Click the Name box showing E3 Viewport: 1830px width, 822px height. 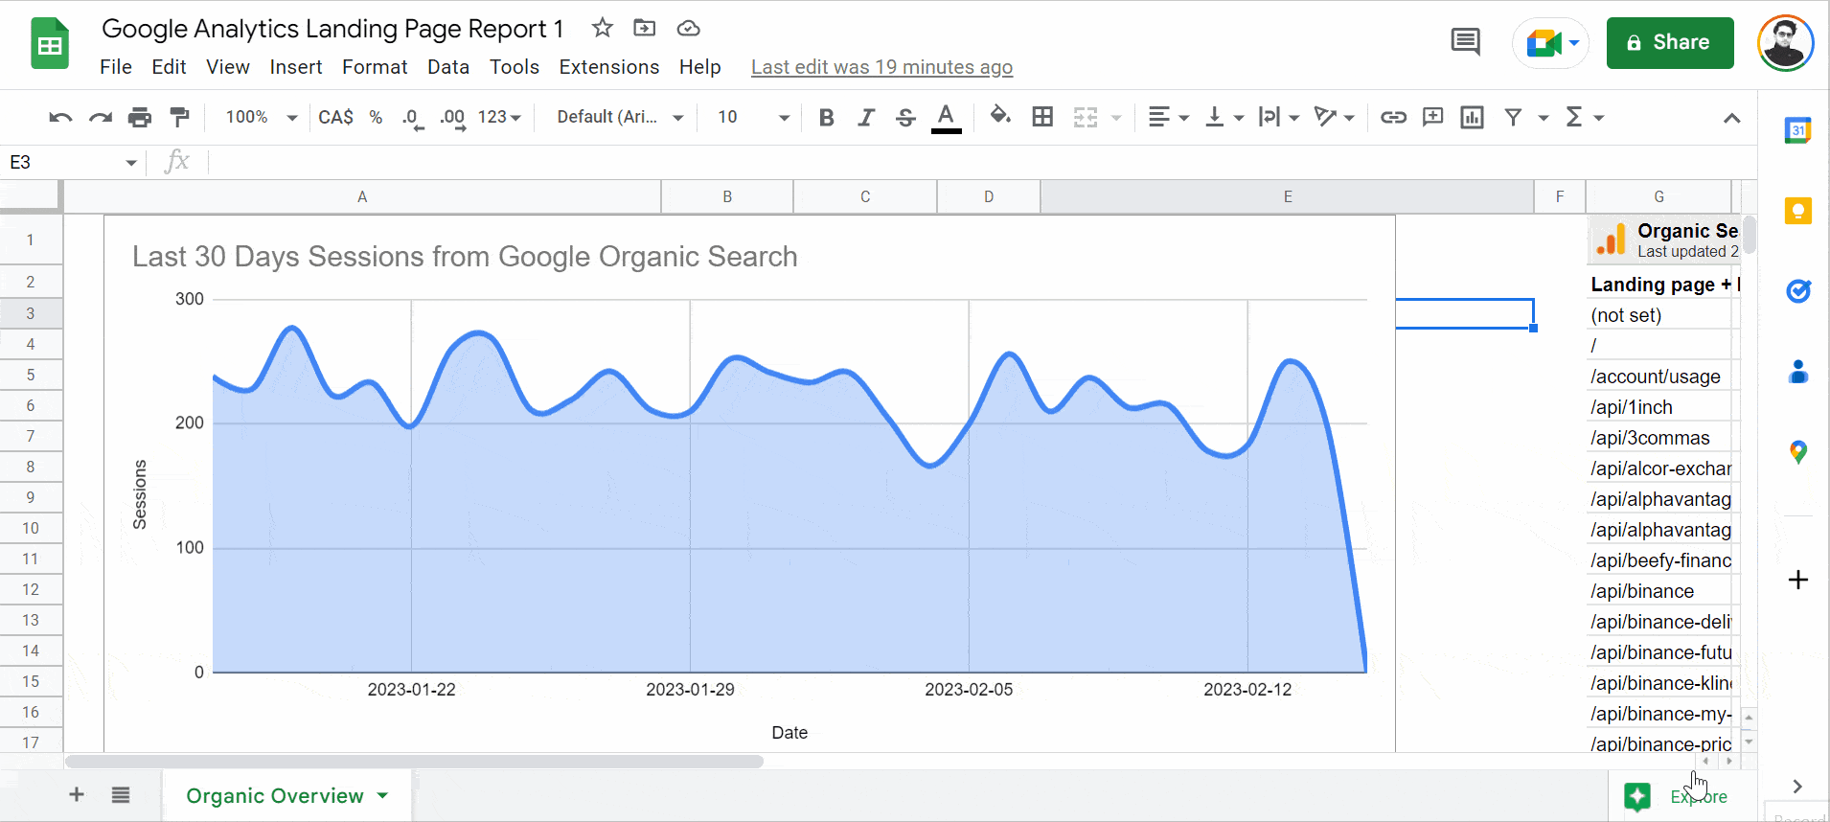click(x=73, y=162)
